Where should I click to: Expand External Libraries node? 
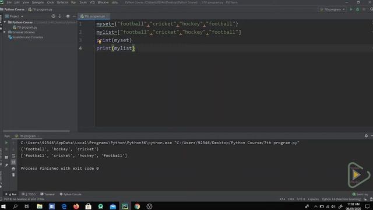click(5, 32)
